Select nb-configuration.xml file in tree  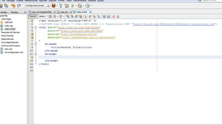14,52
